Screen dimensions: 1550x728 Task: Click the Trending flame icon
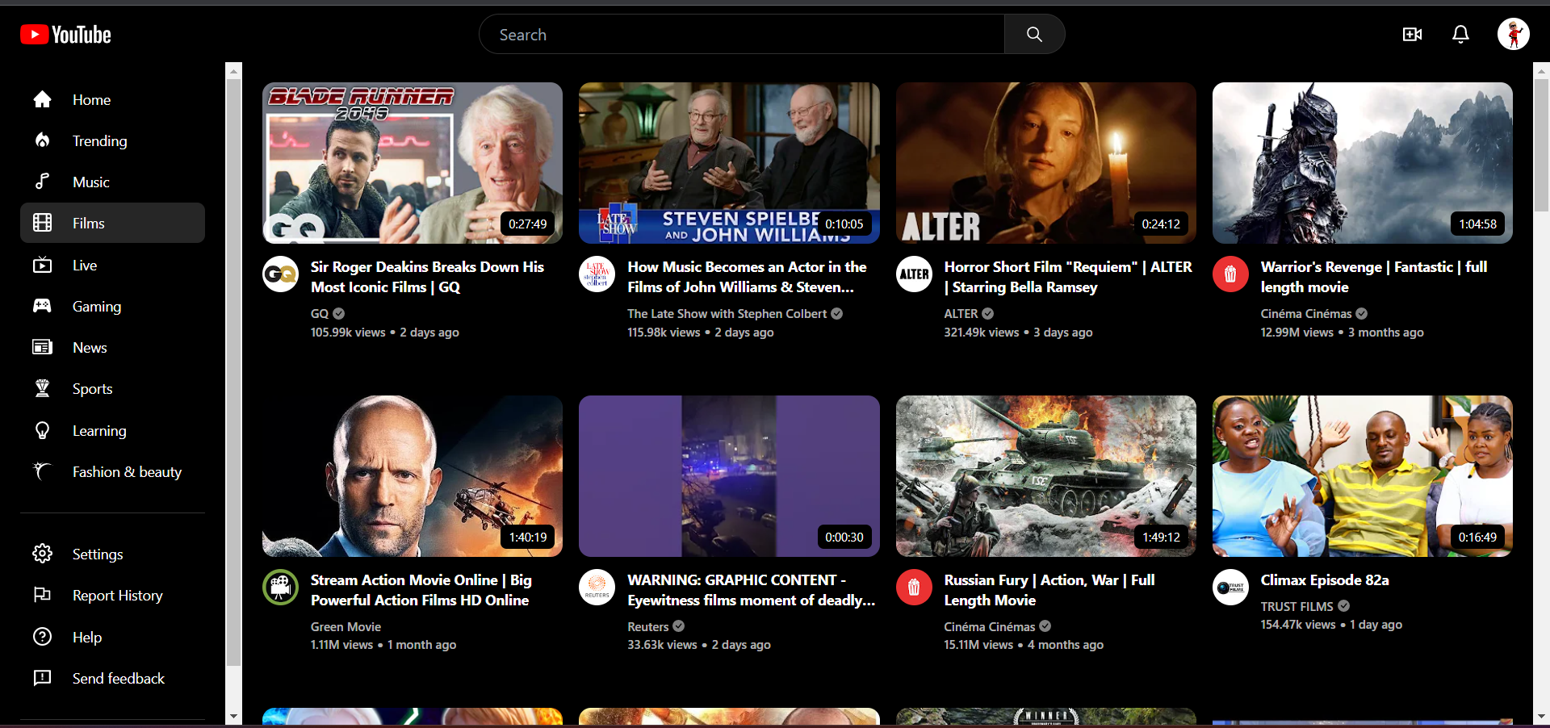click(42, 140)
